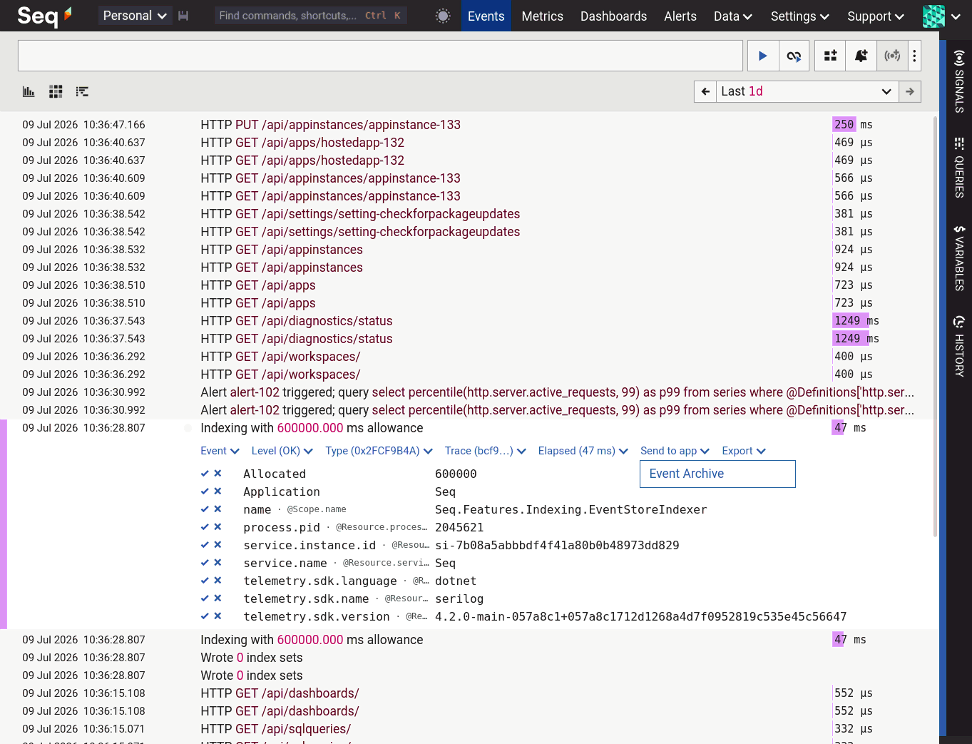The height and width of the screenshot is (744, 972).
Task: Click the save workspace icon
Action: click(183, 16)
